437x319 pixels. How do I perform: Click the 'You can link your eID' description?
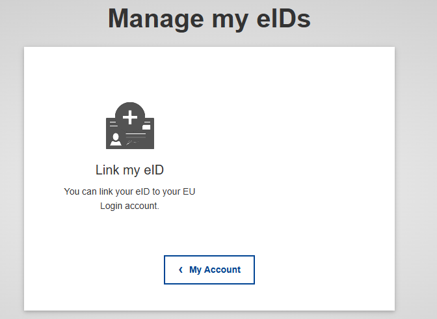(129, 199)
